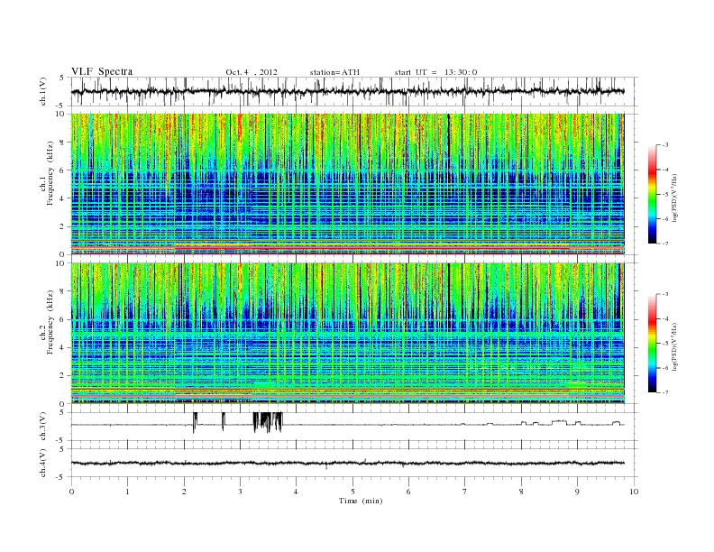Click the bottom time-axis tick label "3"

tap(240, 492)
